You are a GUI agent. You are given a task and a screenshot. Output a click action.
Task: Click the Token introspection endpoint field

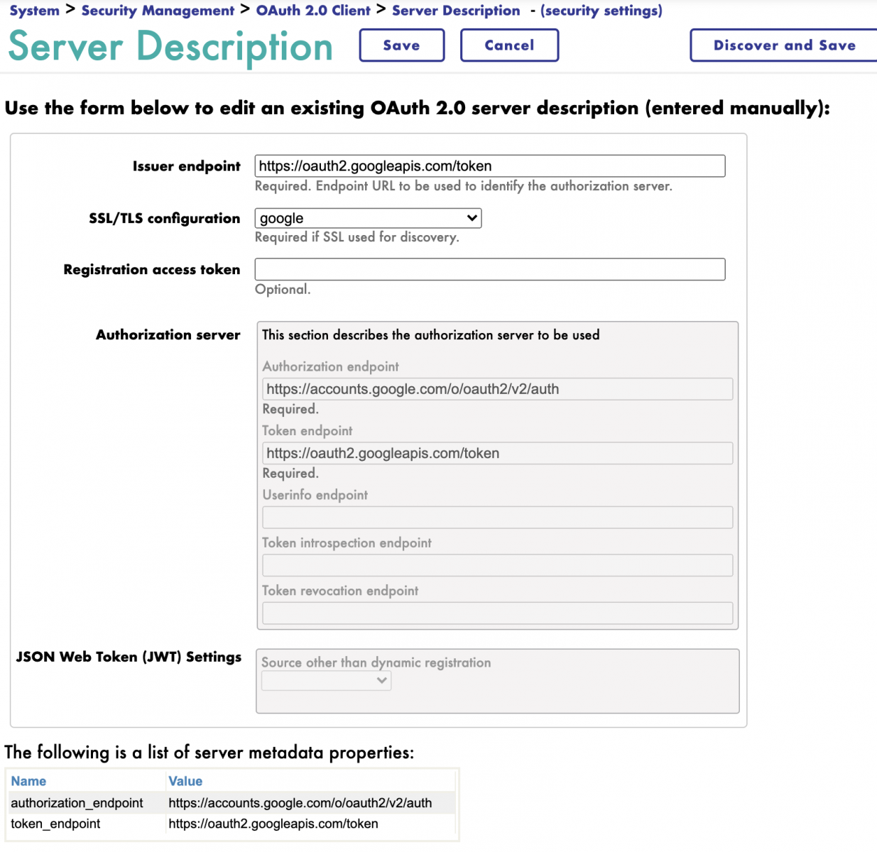point(498,565)
